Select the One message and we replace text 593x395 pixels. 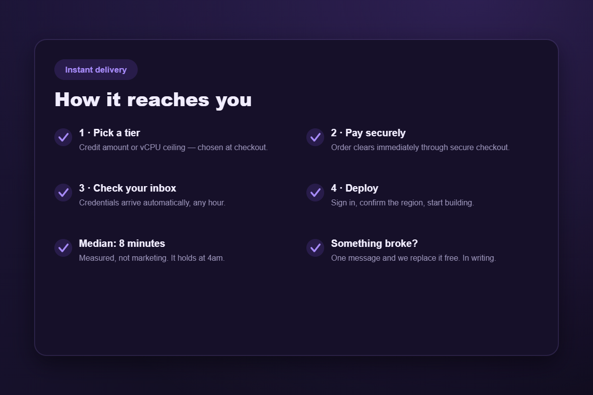414,258
